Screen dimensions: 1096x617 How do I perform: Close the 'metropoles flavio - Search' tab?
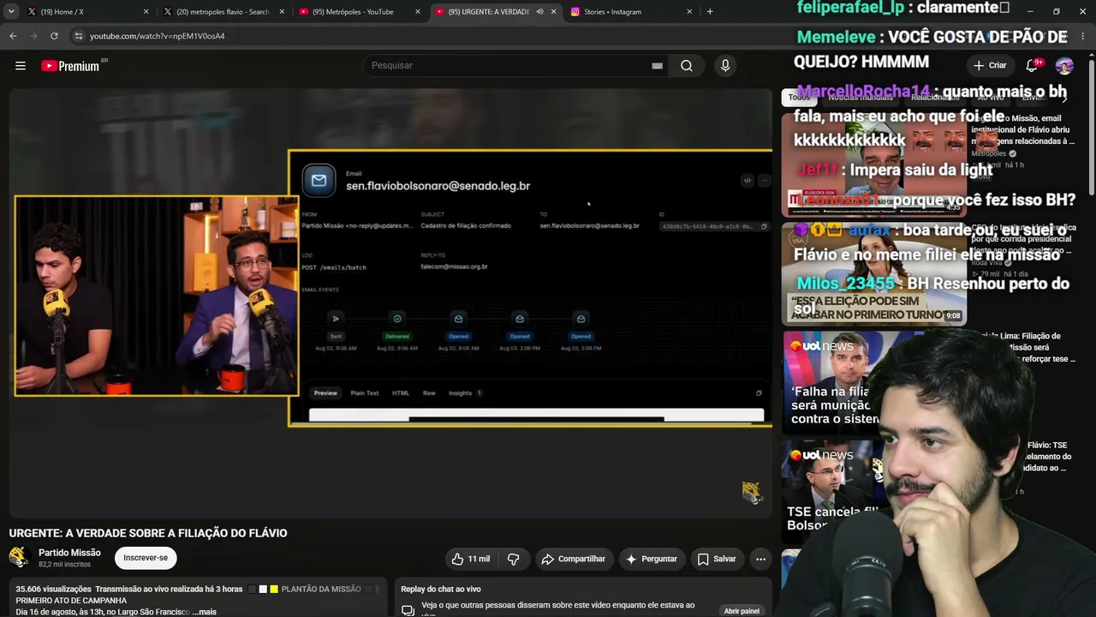pyautogui.click(x=282, y=12)
